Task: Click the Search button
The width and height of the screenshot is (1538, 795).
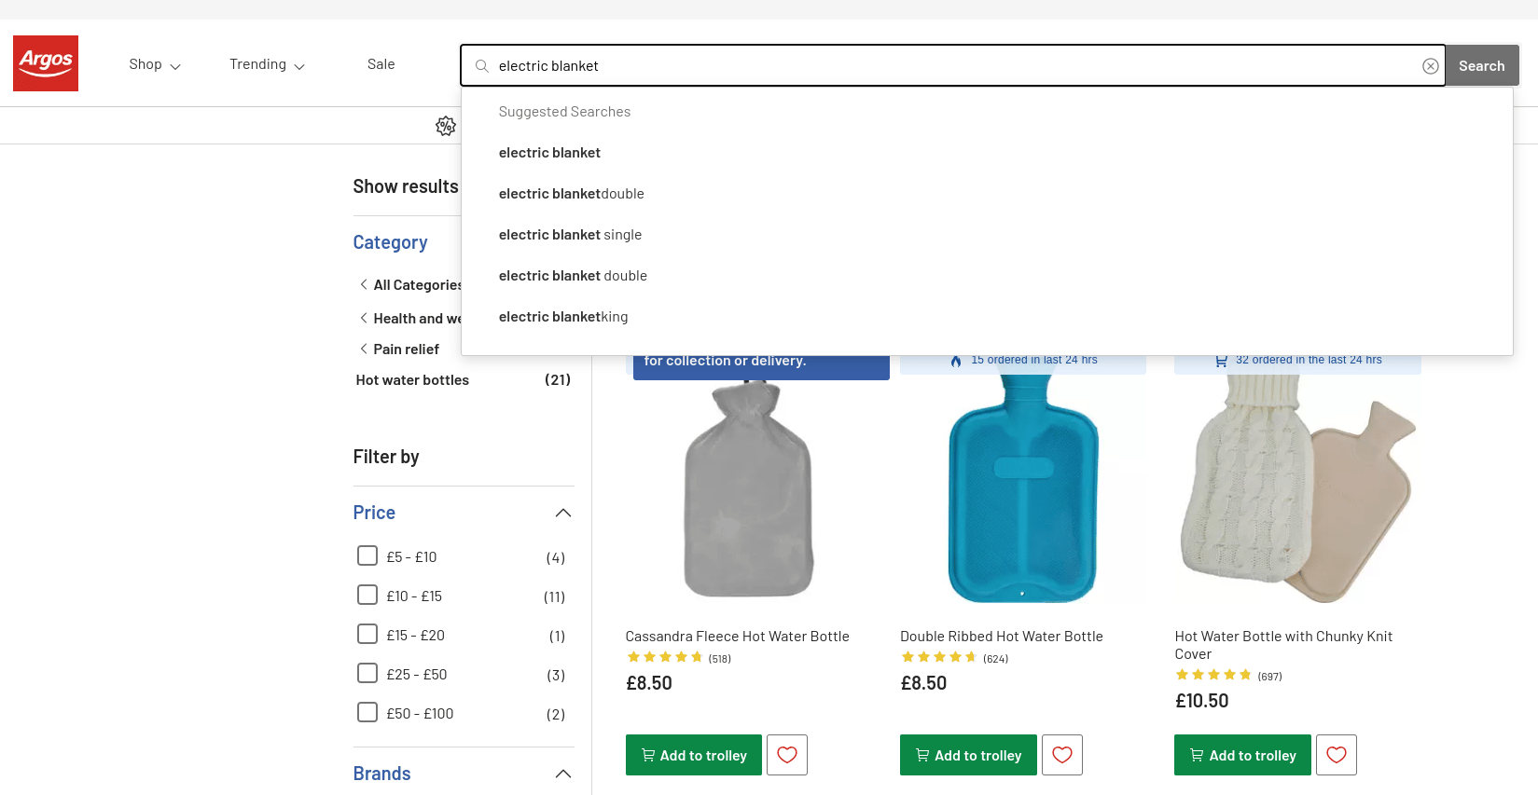Action: [x=1482, y=66]
